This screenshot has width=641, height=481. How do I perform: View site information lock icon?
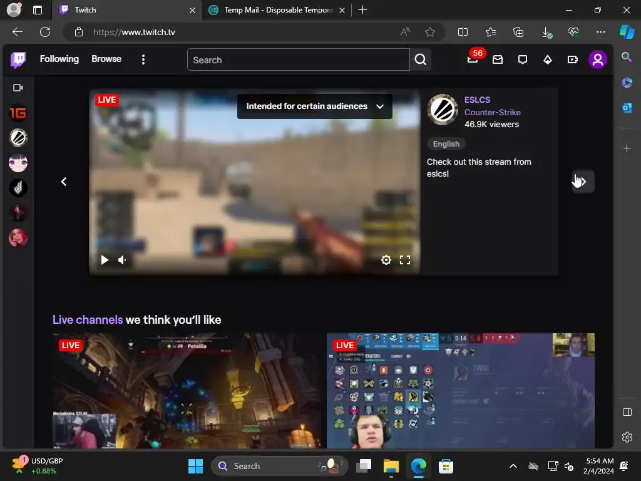79,32
